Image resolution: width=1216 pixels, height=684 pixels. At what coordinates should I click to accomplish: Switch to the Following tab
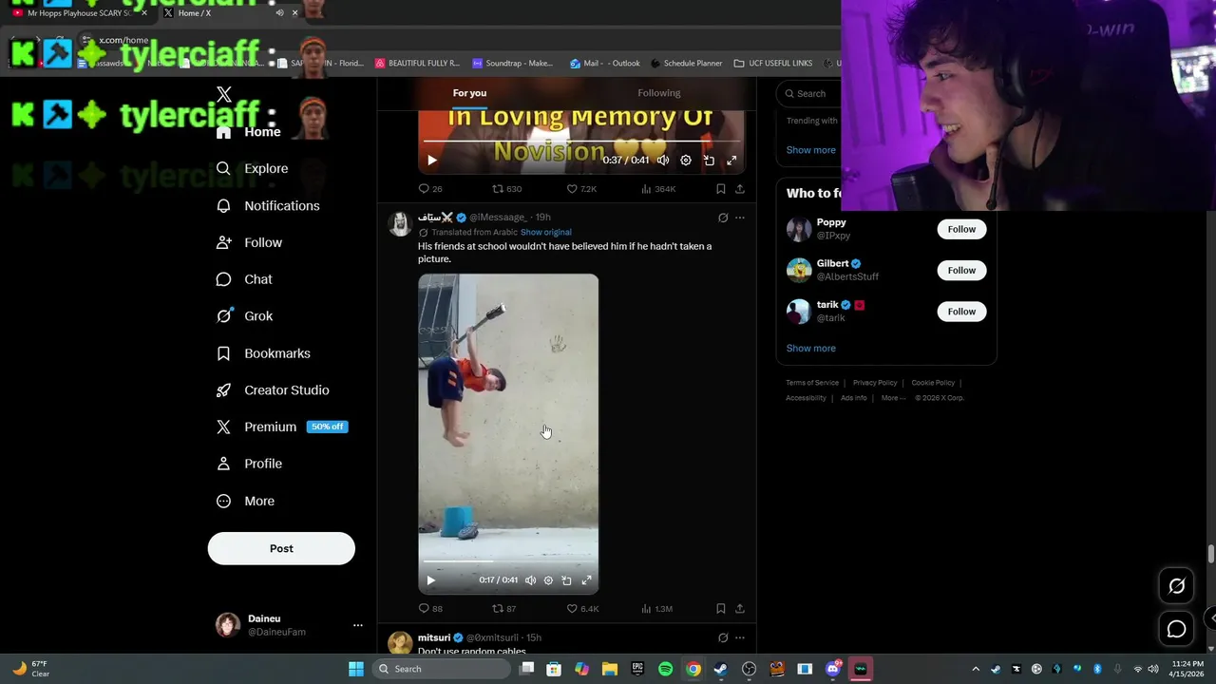659,93
